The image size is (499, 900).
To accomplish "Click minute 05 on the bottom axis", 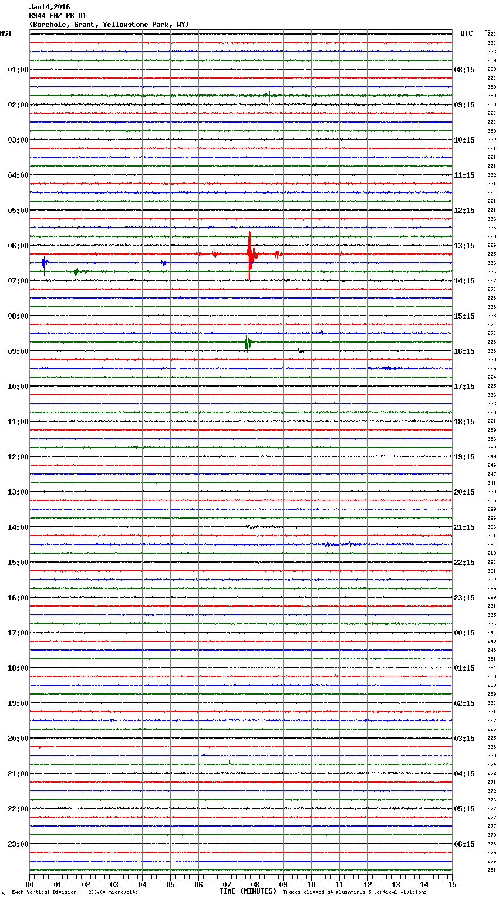I will click(170, 884).
